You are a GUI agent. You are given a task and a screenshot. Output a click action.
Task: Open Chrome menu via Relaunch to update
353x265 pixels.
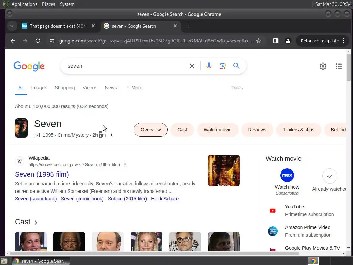click(322, 41)
